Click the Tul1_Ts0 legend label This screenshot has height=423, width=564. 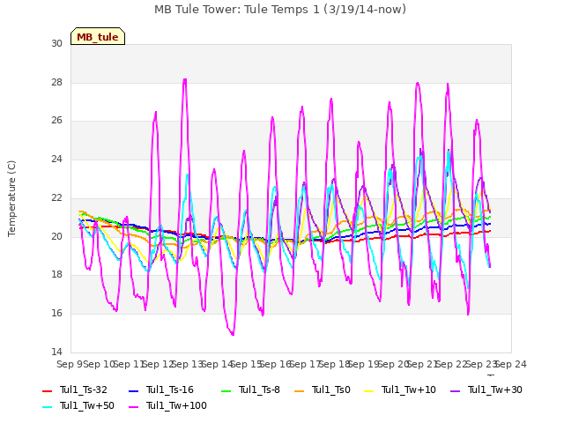(x=331, y=390)
